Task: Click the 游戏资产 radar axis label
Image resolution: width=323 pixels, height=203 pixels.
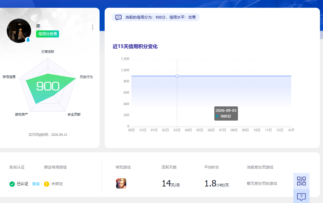Action: (x=21, y=115)
